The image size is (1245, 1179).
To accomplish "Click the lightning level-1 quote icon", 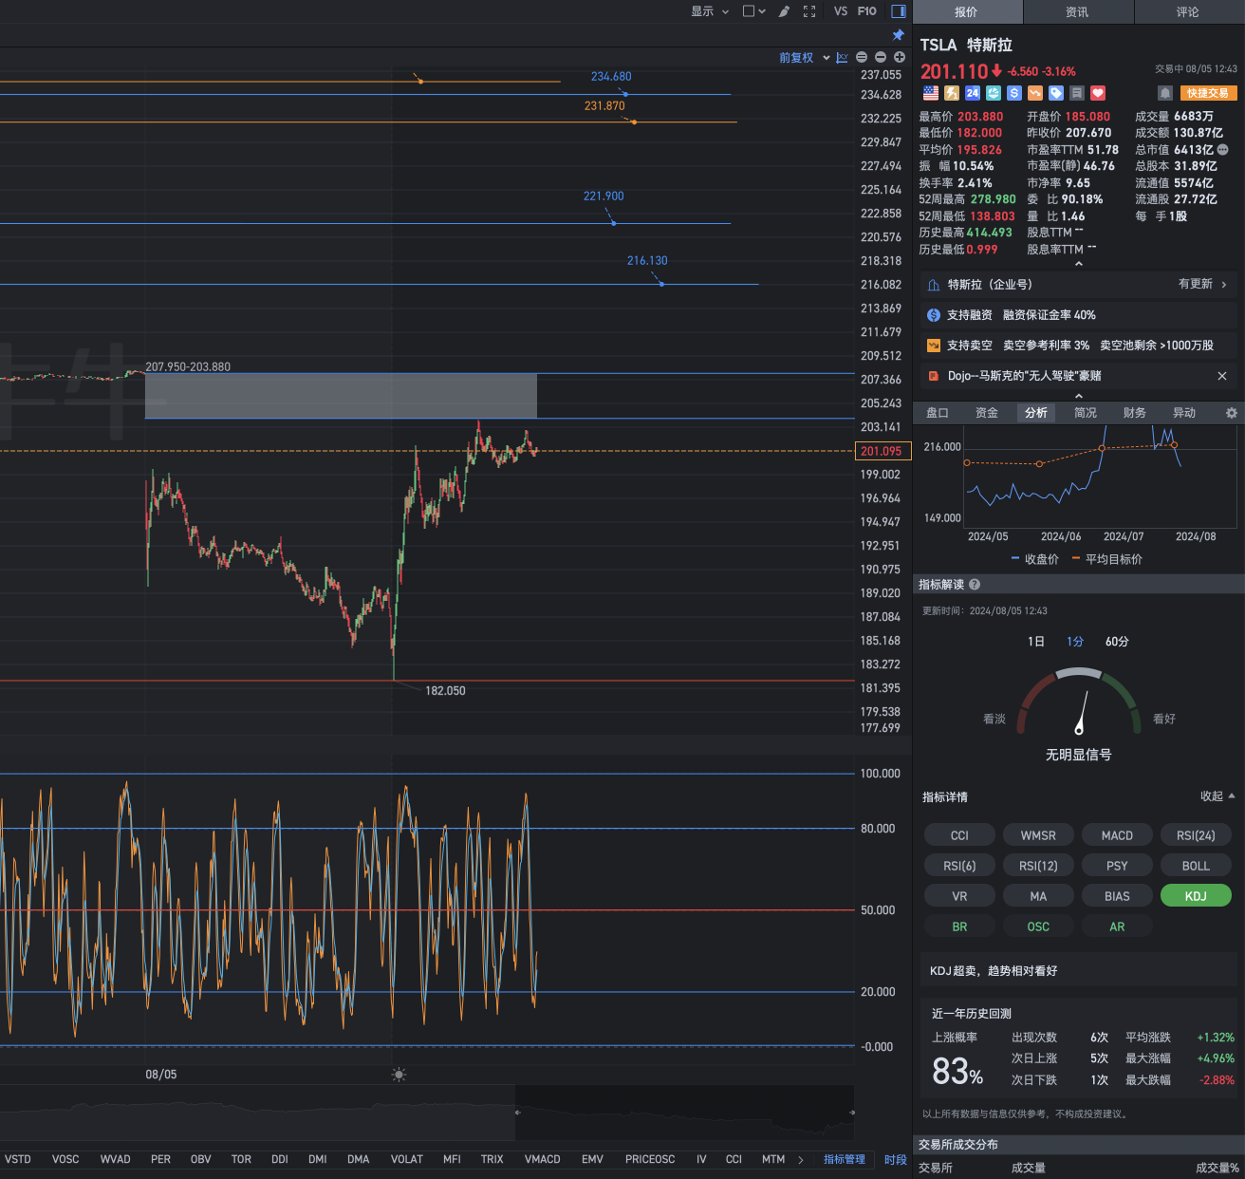I will point(952,93).
